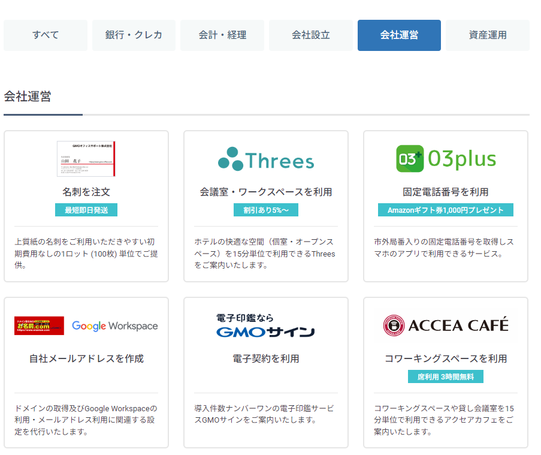Switch to the 資産運用 tab
The height and width of the screenshot is (455, 541).
coord(487,35)
